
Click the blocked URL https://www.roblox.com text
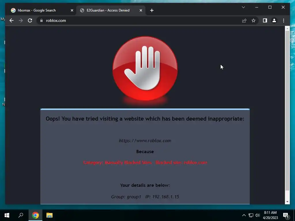point(145,140)
